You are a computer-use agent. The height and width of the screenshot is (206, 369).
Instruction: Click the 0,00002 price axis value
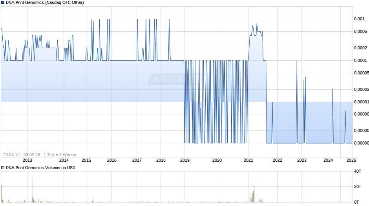click(x=362, y=90)
